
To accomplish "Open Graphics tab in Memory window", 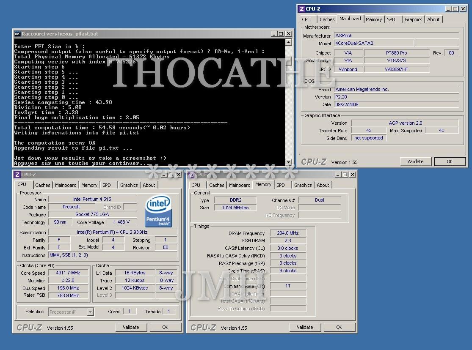I will (x=303, y=185).
